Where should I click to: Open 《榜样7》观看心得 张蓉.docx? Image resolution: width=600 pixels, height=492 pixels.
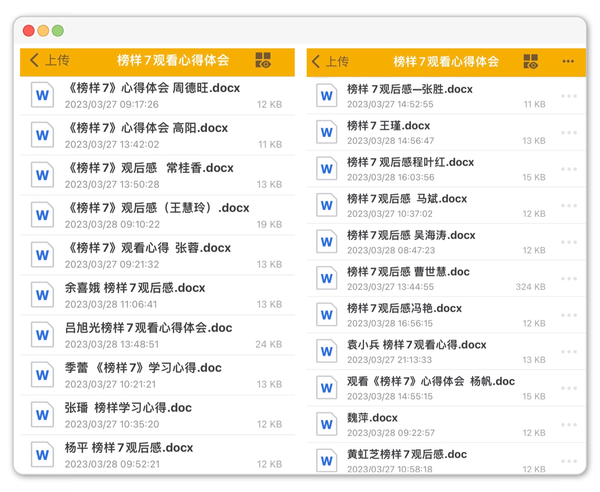point(149,248)
